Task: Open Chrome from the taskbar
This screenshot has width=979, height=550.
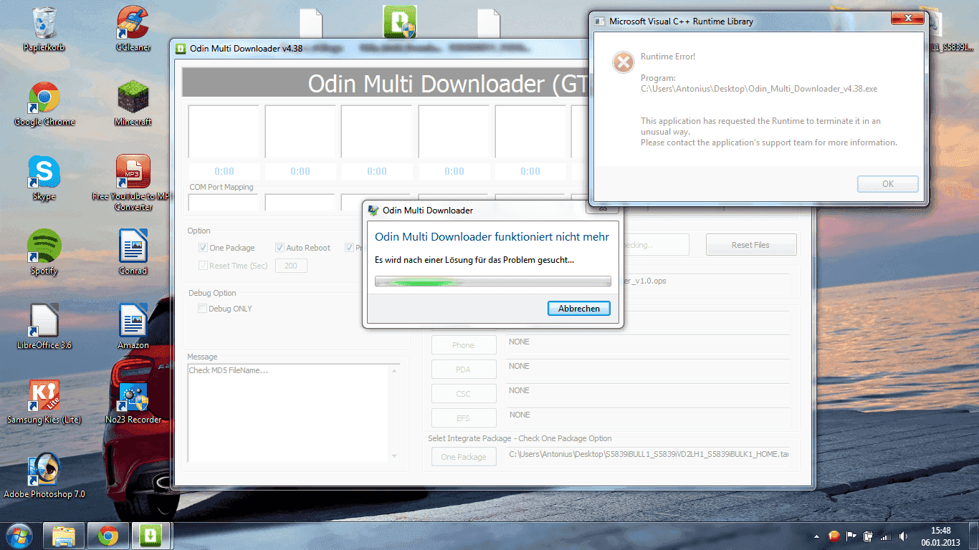Action: point(108,535)
